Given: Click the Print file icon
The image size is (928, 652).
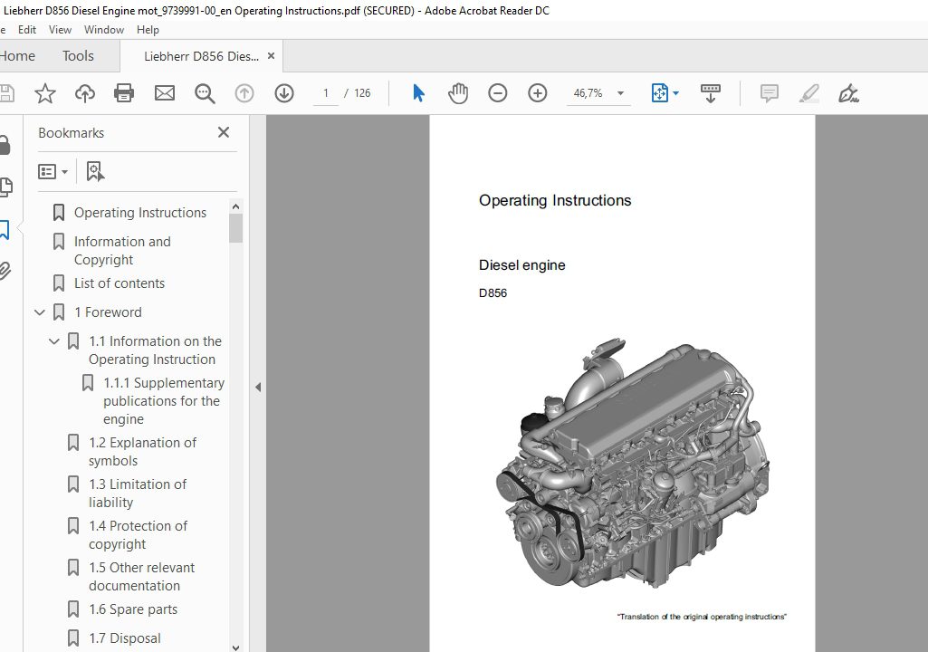Looking at the screenshot, I should (124, 93).
